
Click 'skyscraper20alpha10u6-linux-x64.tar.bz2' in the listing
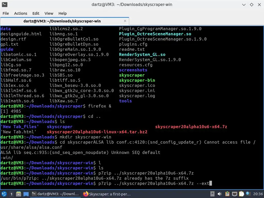tap(97, 132)
